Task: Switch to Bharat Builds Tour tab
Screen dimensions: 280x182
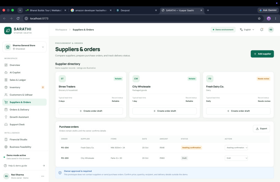Action: coord(46,10)
